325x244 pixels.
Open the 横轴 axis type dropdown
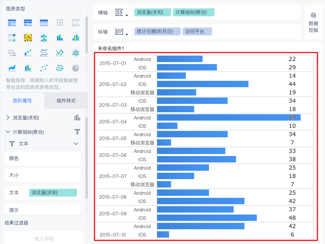click(x=122, y=13)
